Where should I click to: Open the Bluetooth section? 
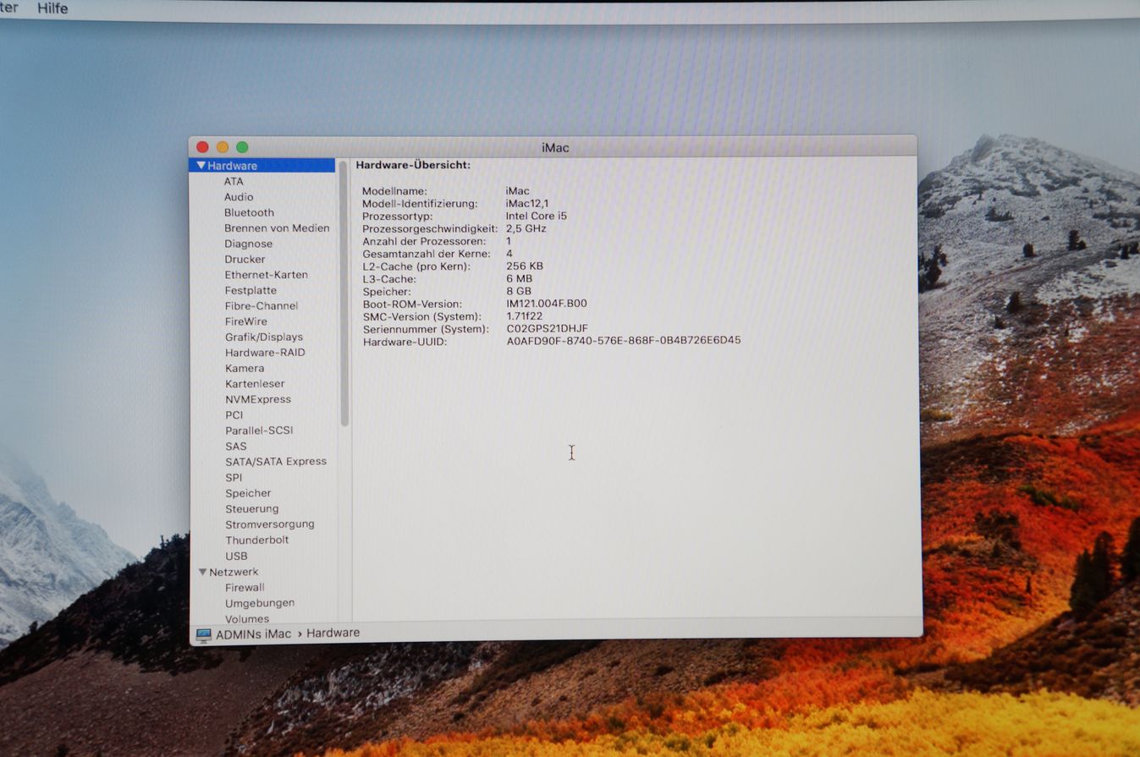pos(249,212)
